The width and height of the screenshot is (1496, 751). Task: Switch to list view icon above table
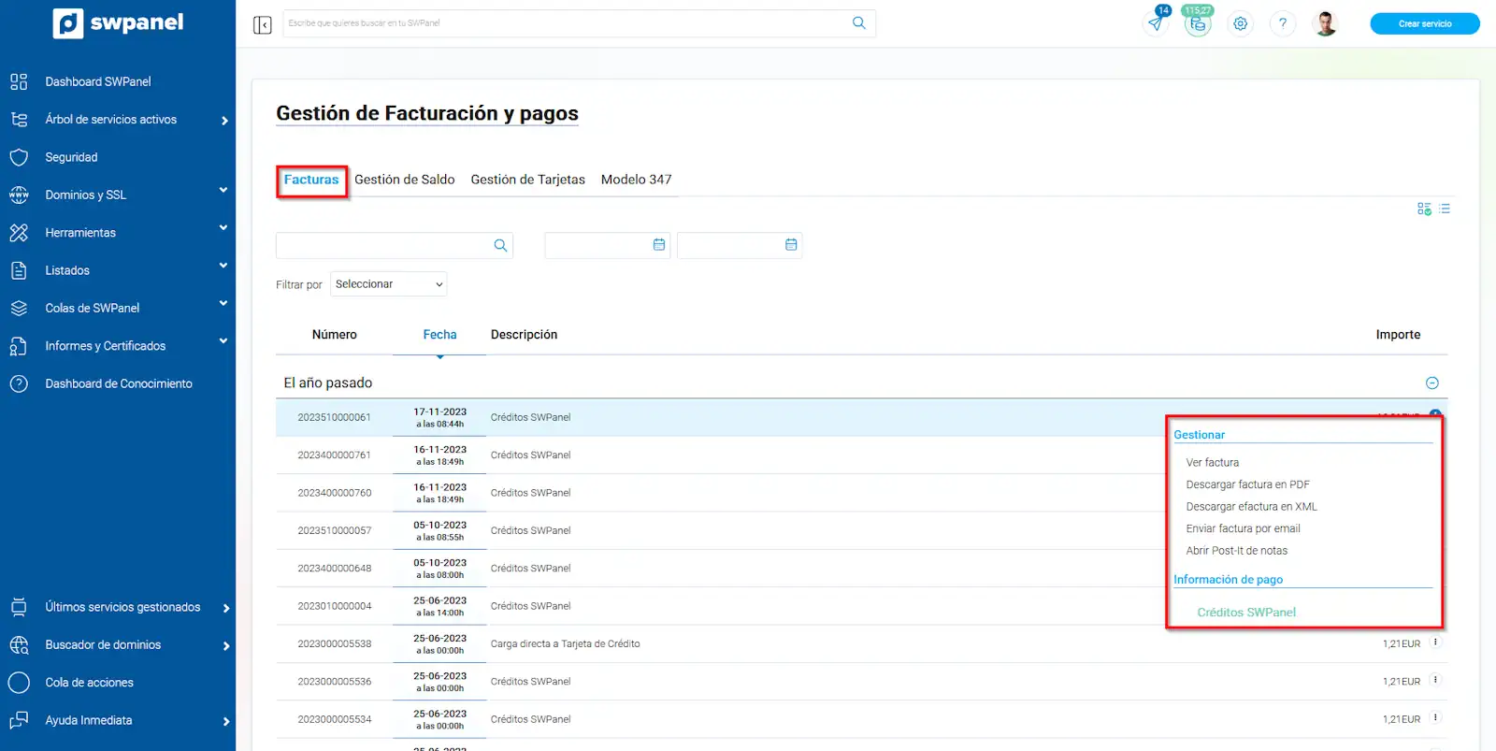click(1445, 209)
